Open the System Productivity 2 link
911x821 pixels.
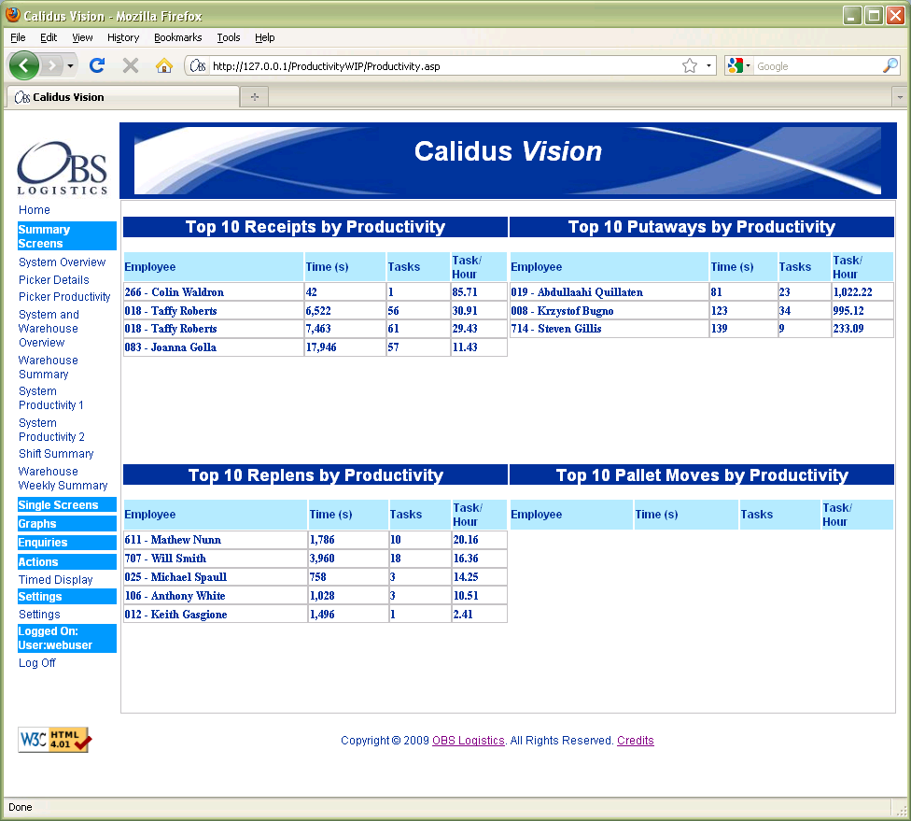[51, 430]
